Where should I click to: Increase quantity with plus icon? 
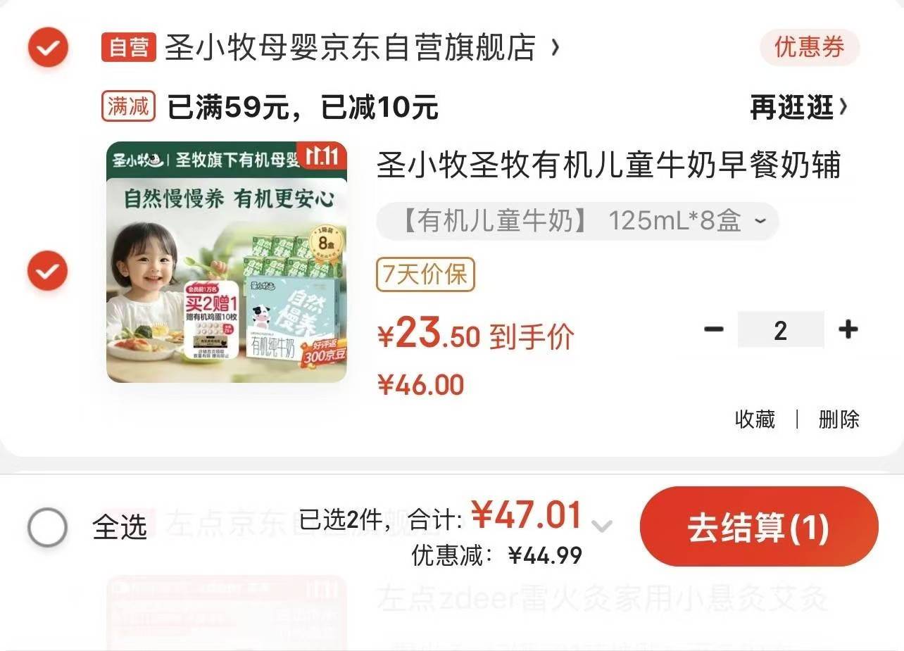coord(848,329)
